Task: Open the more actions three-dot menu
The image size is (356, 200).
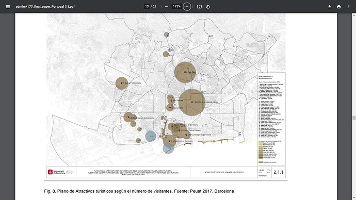Action: (348, 7)
